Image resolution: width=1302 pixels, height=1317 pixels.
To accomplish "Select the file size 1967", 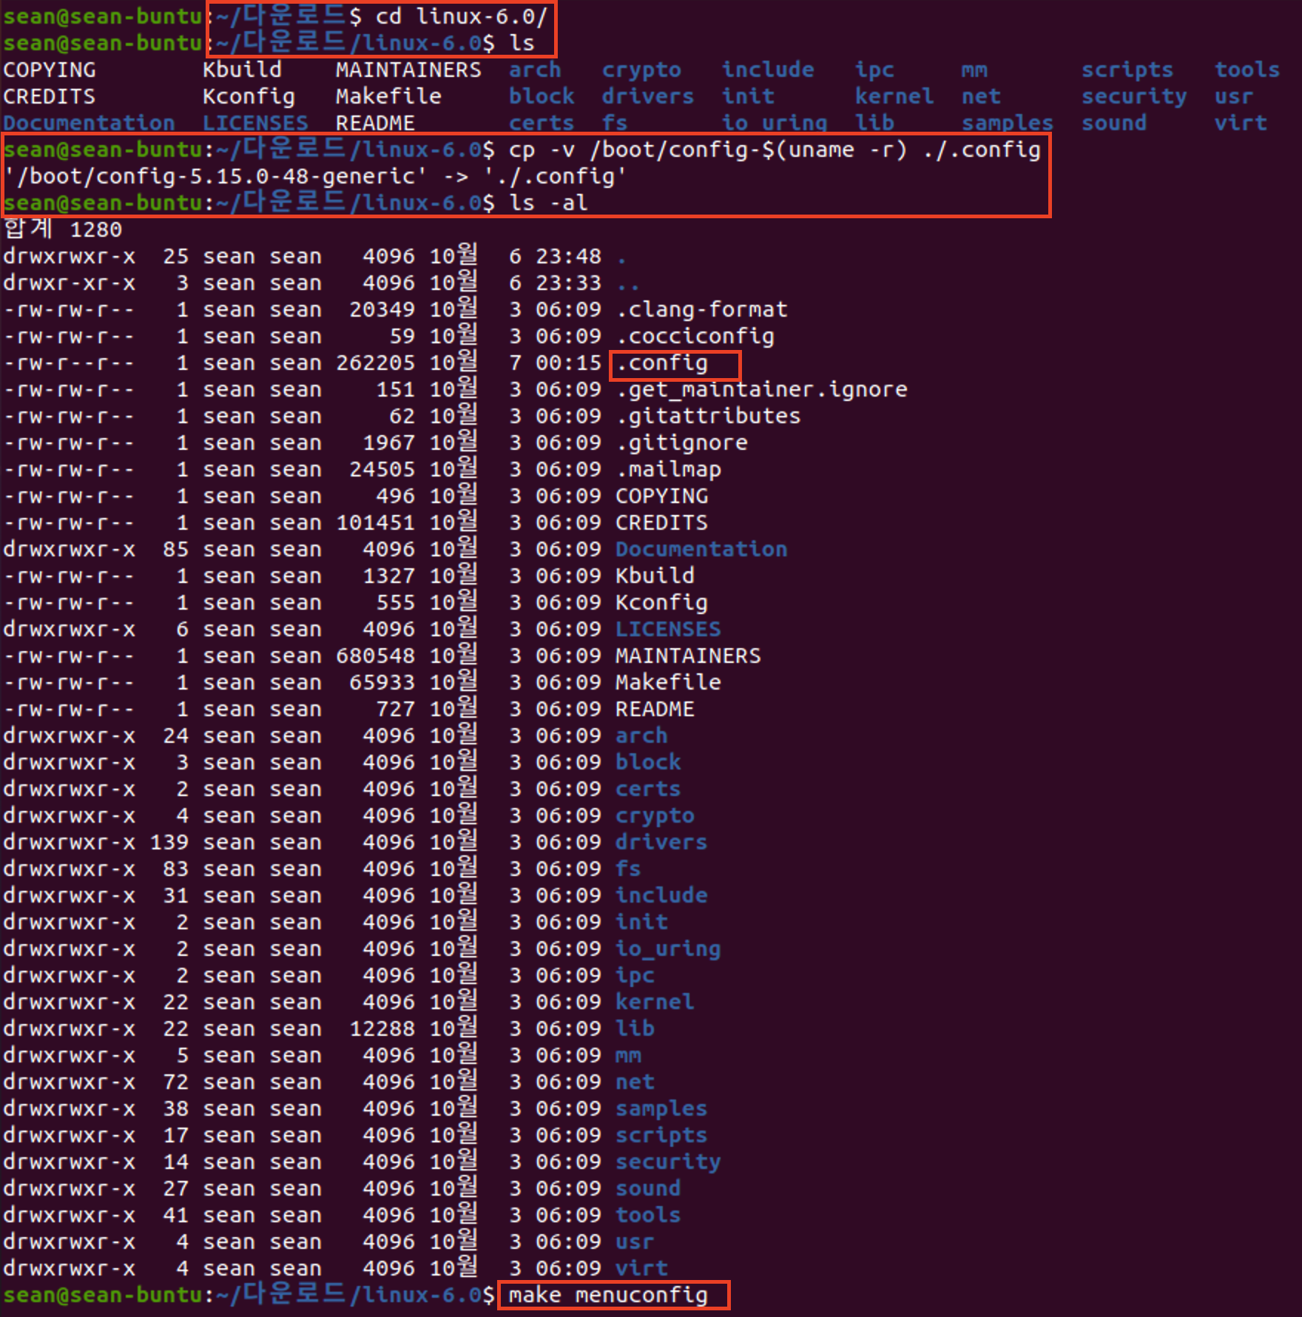I will tap(388, 443).
